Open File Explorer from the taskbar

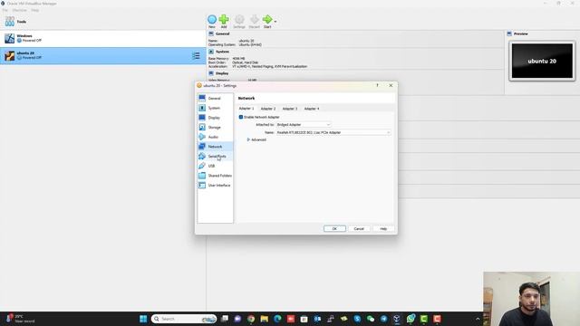(x=264, y=319)
